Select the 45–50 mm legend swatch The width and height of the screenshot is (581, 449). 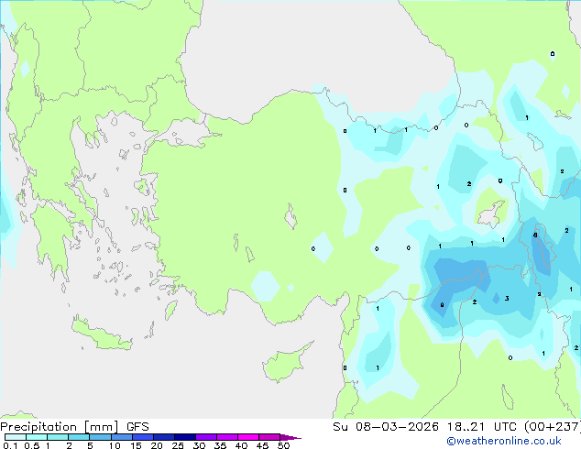[x=269, y=437]
